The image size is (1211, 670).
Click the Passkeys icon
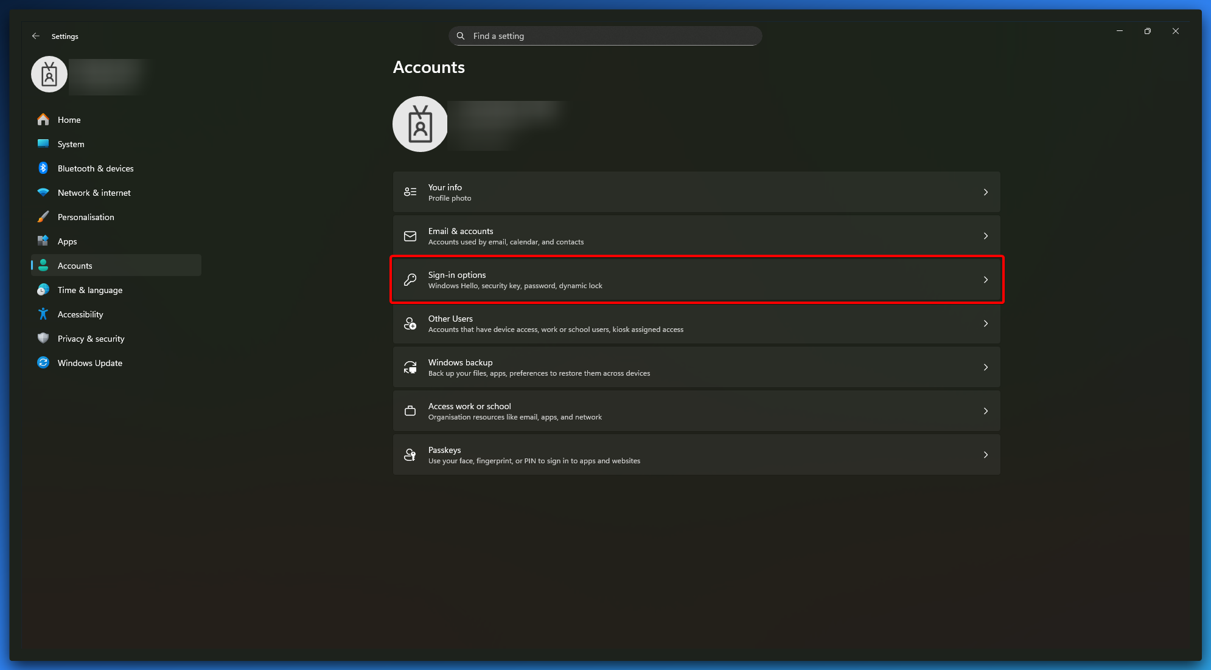[410, 455]
